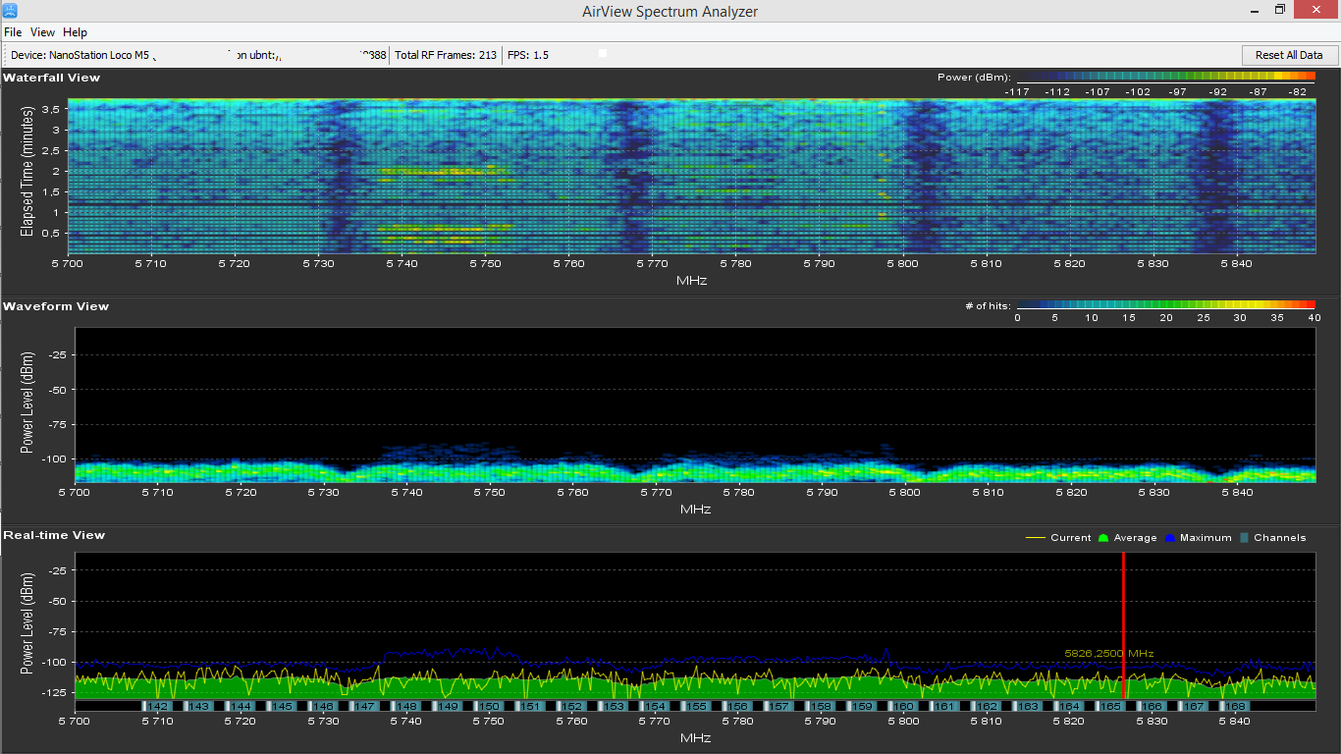The height and width of the screenshot is (754, 1341).
Task: Restore down the AirView window
Action: coord(1280,11)
